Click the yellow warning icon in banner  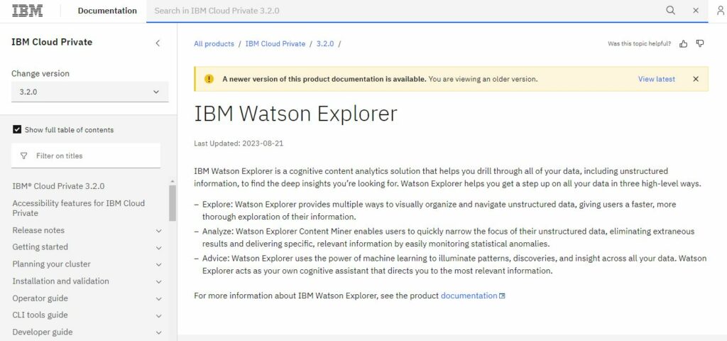click(x=209, y=79)
